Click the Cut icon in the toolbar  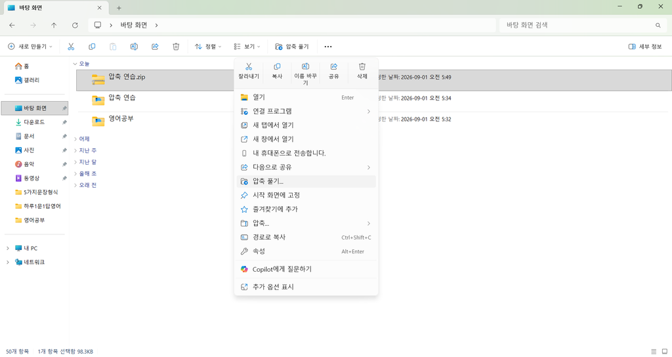click(x=71, y=47)
